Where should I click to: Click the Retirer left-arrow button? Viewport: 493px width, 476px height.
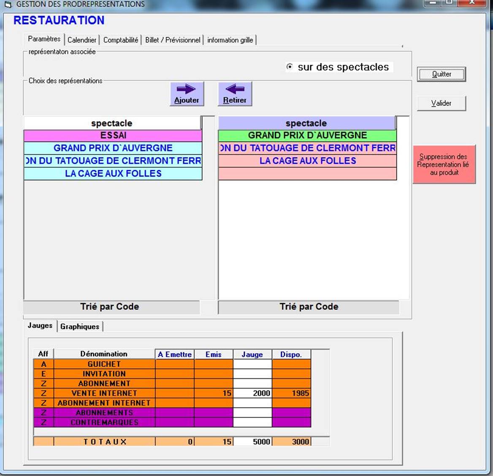(235, 94)
